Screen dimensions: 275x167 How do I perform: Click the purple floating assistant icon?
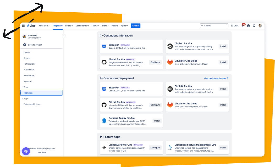[26, 151]
